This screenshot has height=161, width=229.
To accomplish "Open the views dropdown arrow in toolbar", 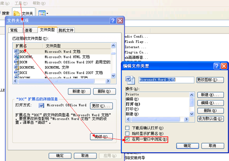I will (x=47, y=14).
